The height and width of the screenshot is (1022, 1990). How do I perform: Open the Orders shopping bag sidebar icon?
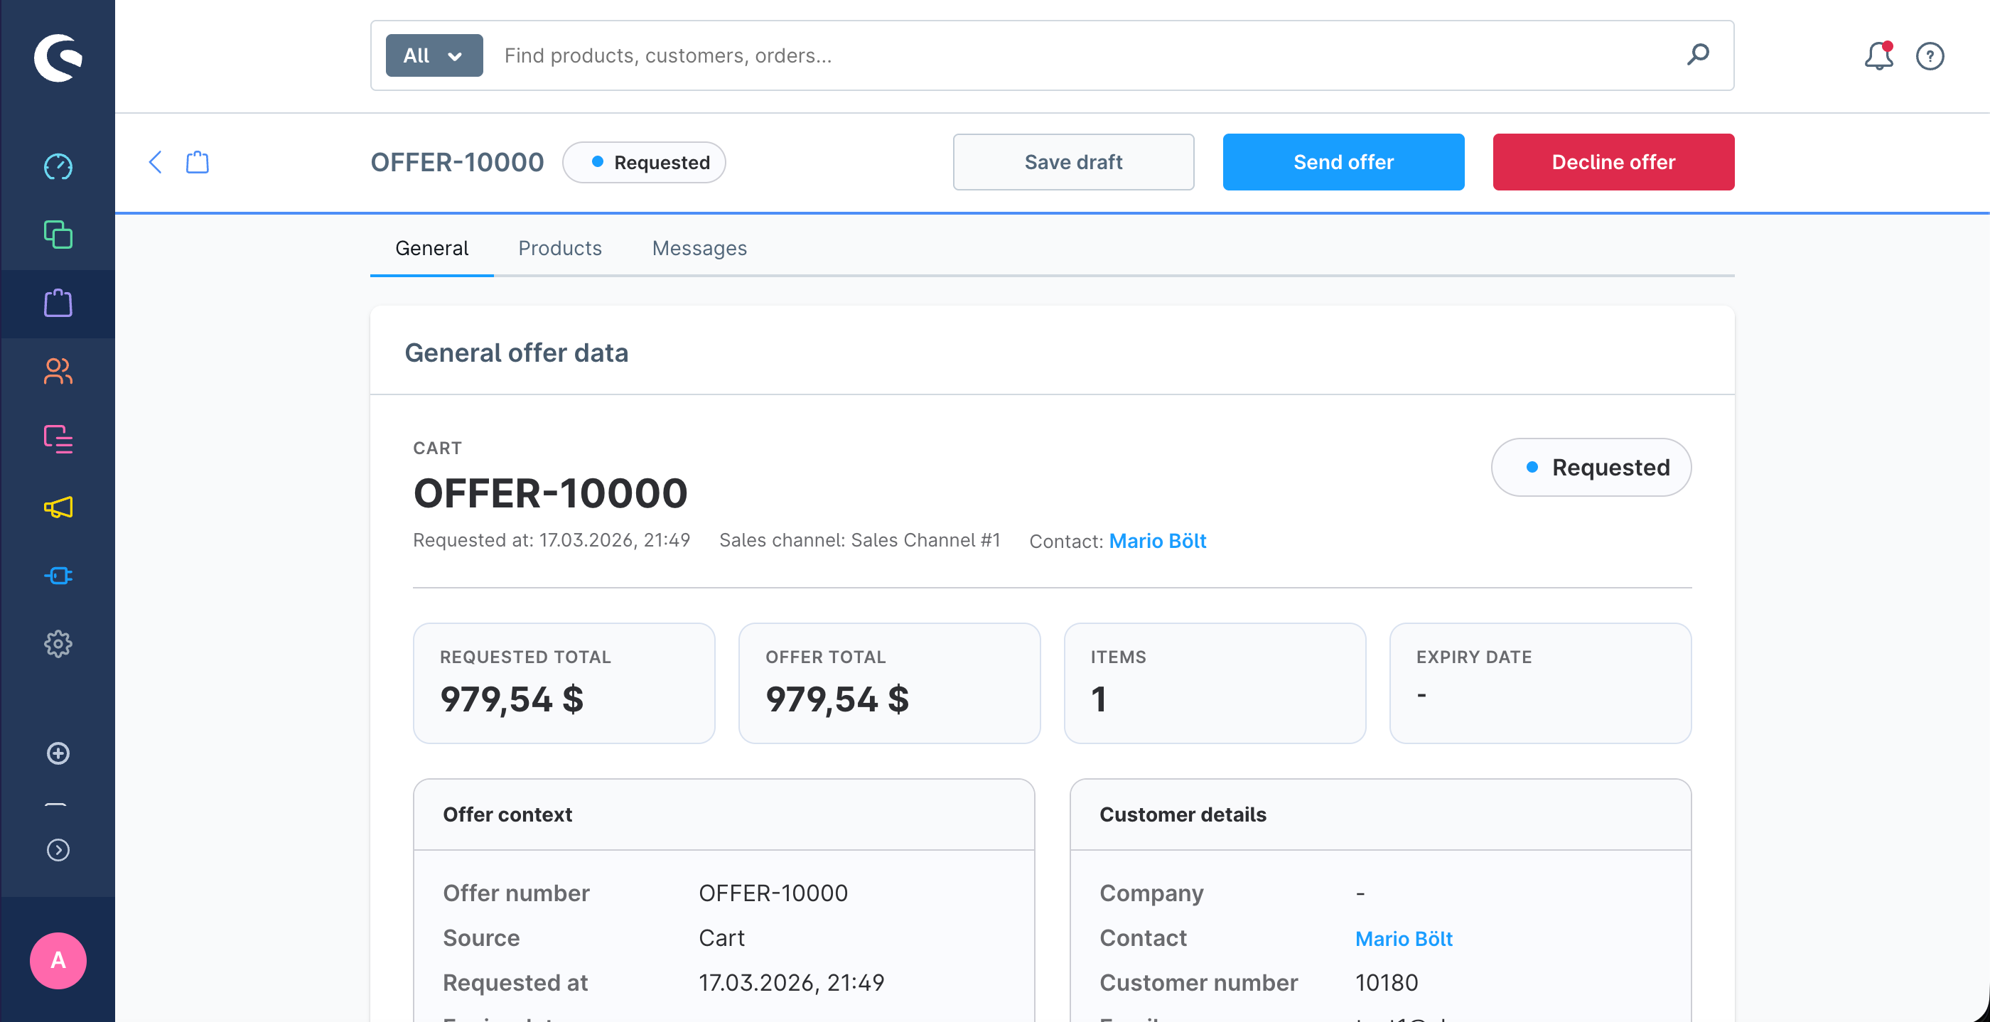click(x=58, y=303)
